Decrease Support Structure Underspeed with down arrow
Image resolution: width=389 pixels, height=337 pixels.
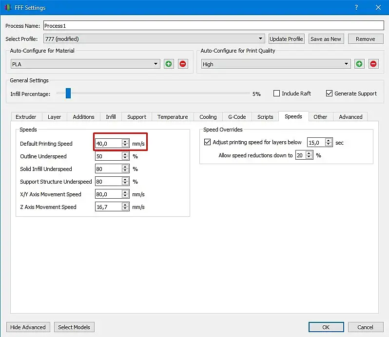[x=125, y=184]
